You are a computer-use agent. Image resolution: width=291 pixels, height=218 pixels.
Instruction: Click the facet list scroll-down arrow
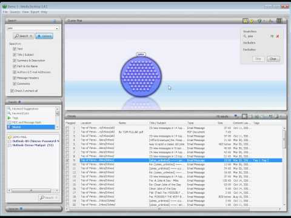coord(57,127)
